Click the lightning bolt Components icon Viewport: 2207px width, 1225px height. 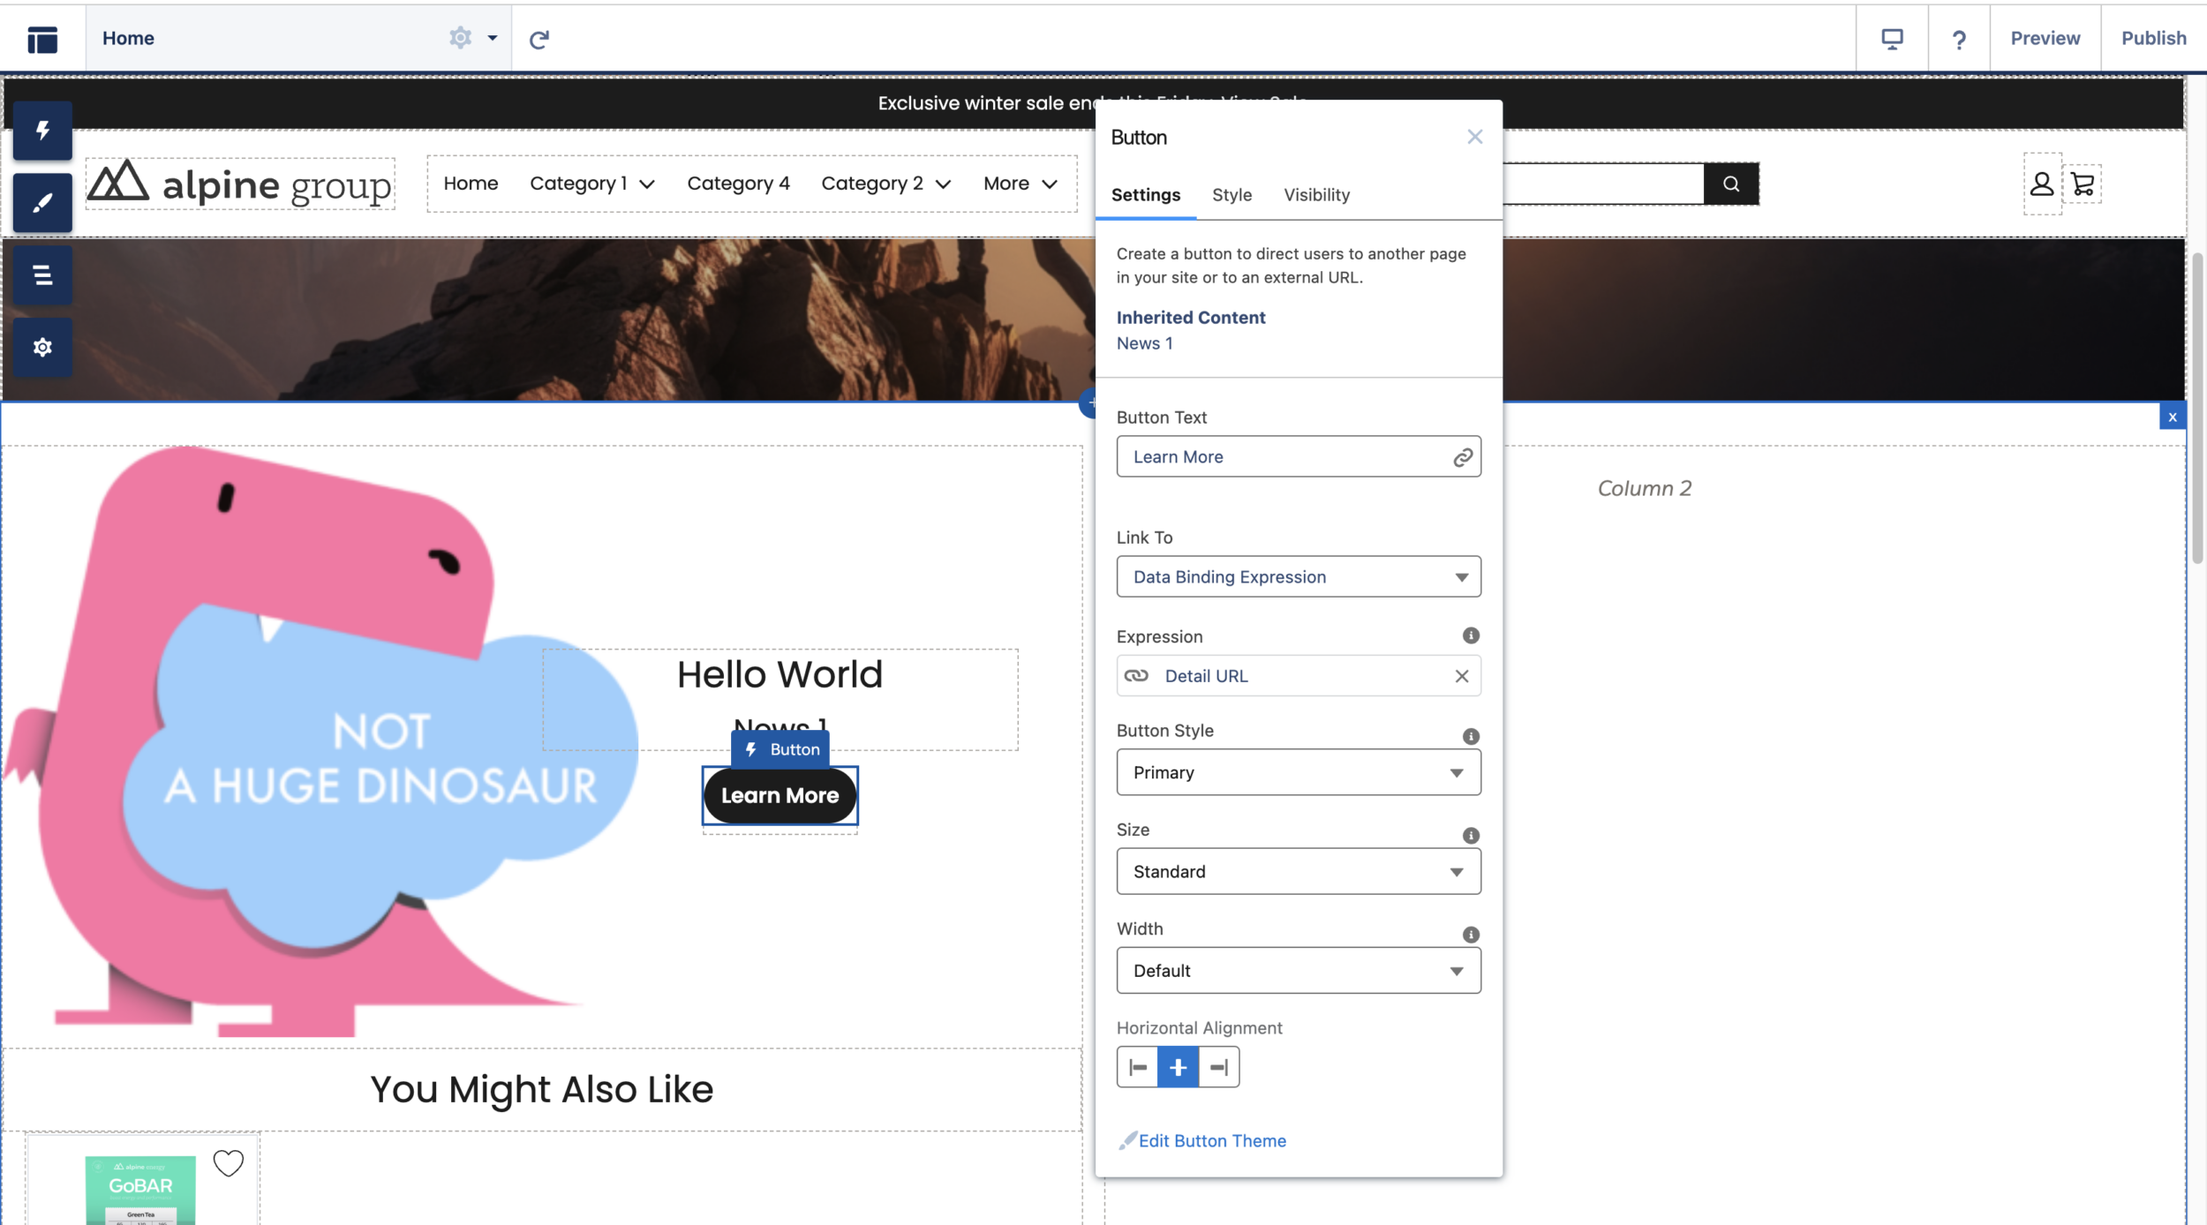tap(42, 132)
